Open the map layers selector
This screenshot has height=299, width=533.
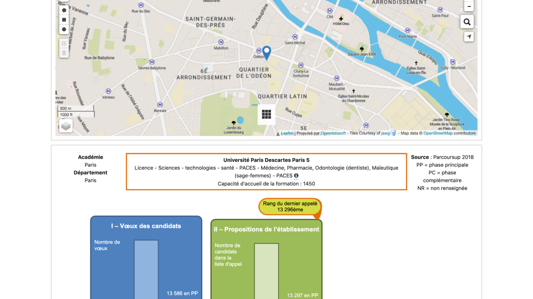coord(66,126)
